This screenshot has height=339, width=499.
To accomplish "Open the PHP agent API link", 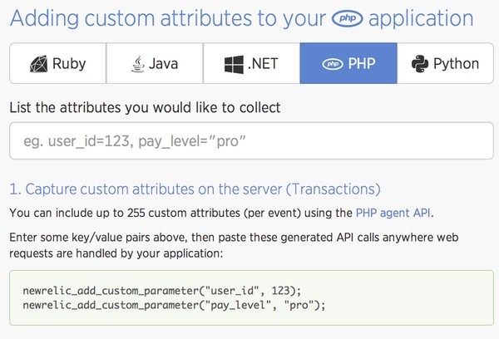I will pyautogui.click(x=393, y=213).
